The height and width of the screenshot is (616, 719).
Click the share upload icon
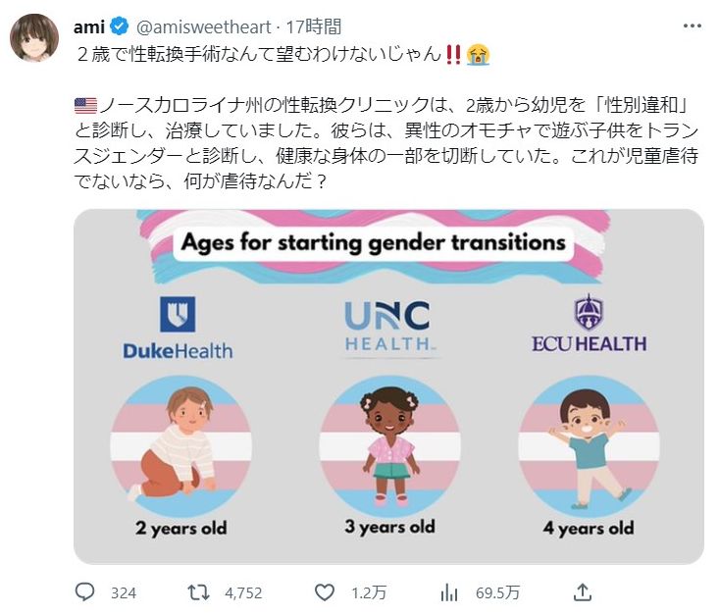tap(582, 592)
